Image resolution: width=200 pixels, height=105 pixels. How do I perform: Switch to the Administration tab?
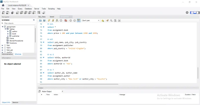7,54
